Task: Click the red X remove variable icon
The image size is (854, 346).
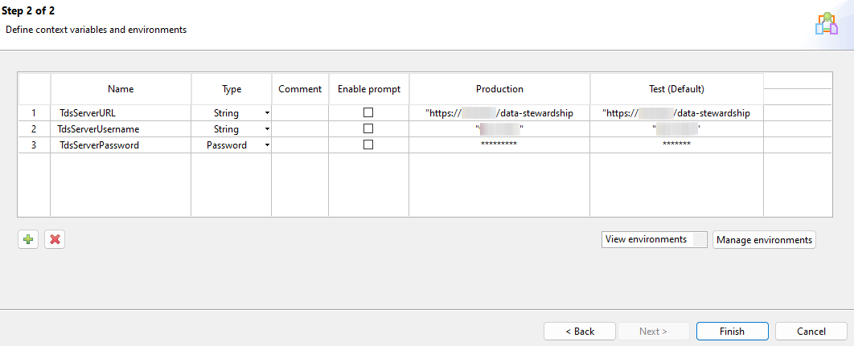Action: point(55,239)
